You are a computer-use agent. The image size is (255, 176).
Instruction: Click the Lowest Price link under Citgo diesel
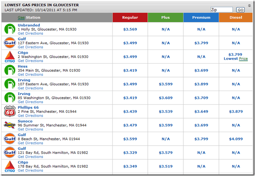click(236, 59)
